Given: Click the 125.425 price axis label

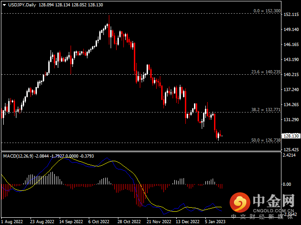Looking at the screenshot, I should 291,150.
